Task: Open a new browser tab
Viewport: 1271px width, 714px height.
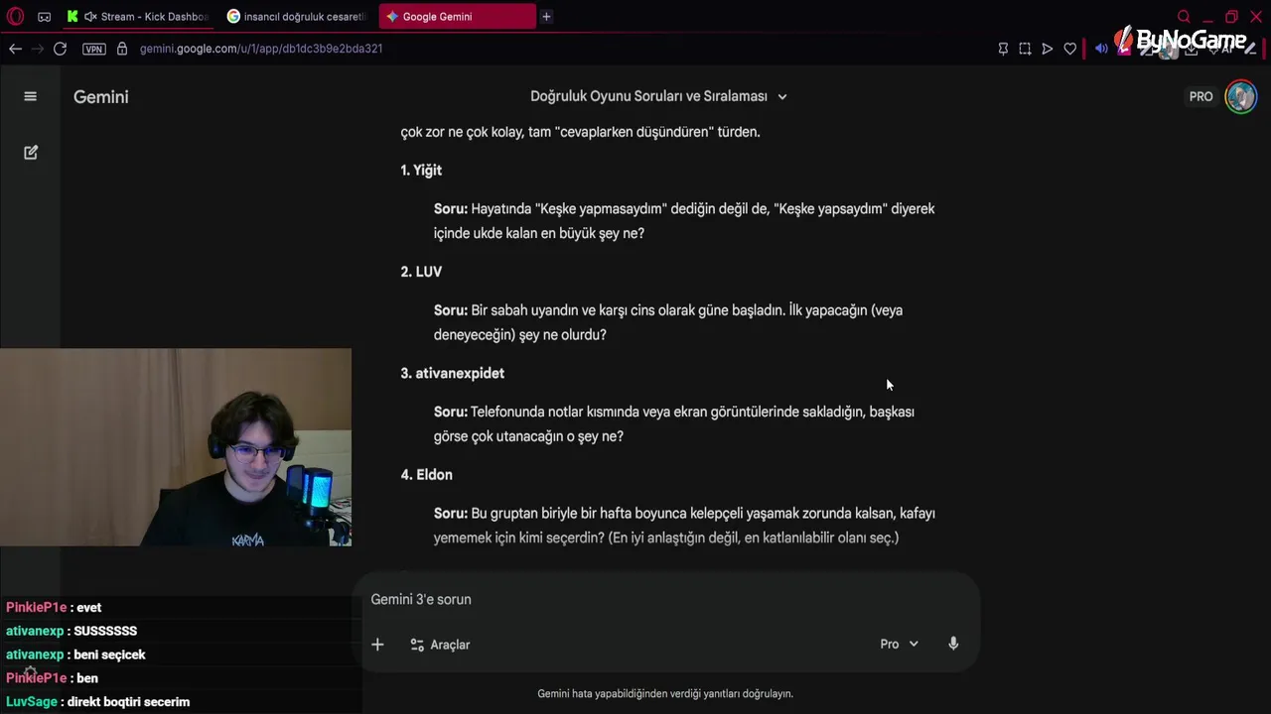Action: tap(546, 17)
